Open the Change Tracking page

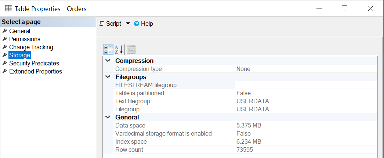pos(31,47)
